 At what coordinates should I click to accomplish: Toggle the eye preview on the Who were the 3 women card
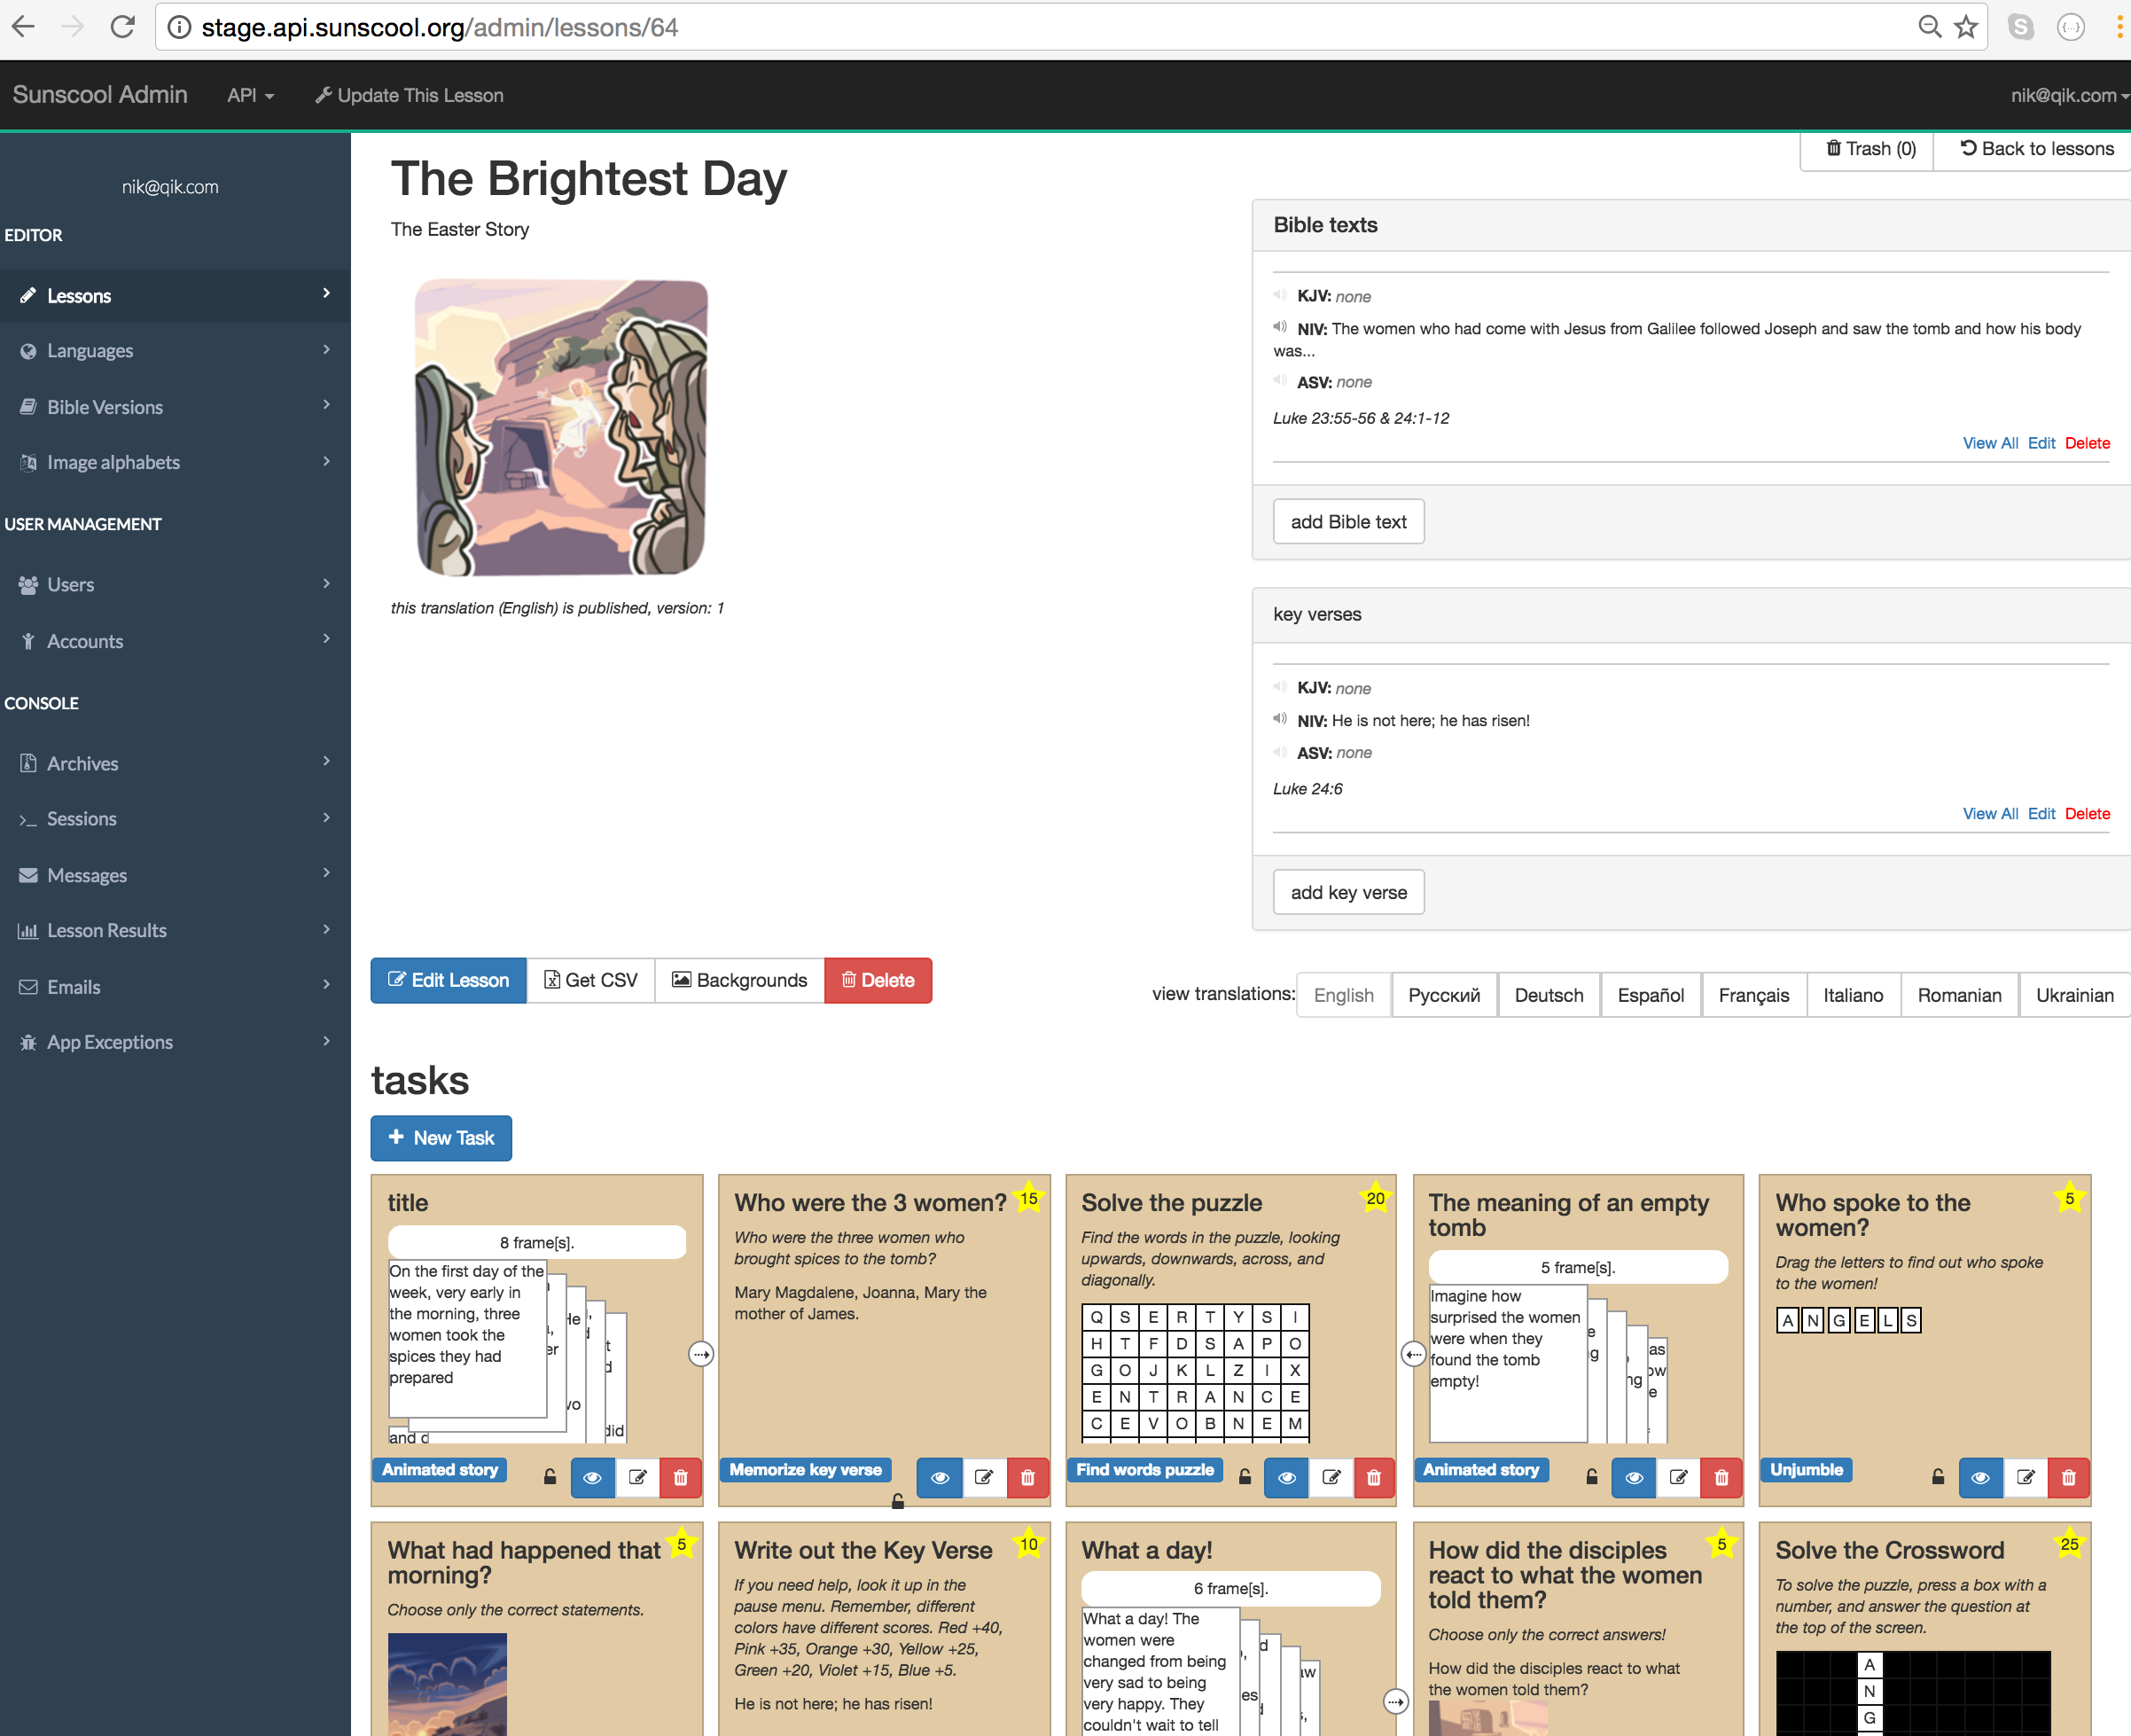coord(940,1477)
